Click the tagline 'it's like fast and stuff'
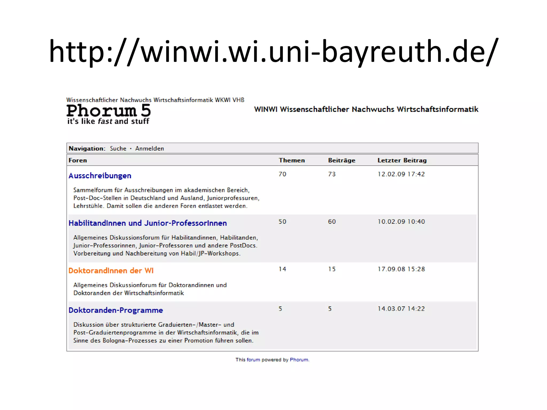 coord(108,121)
